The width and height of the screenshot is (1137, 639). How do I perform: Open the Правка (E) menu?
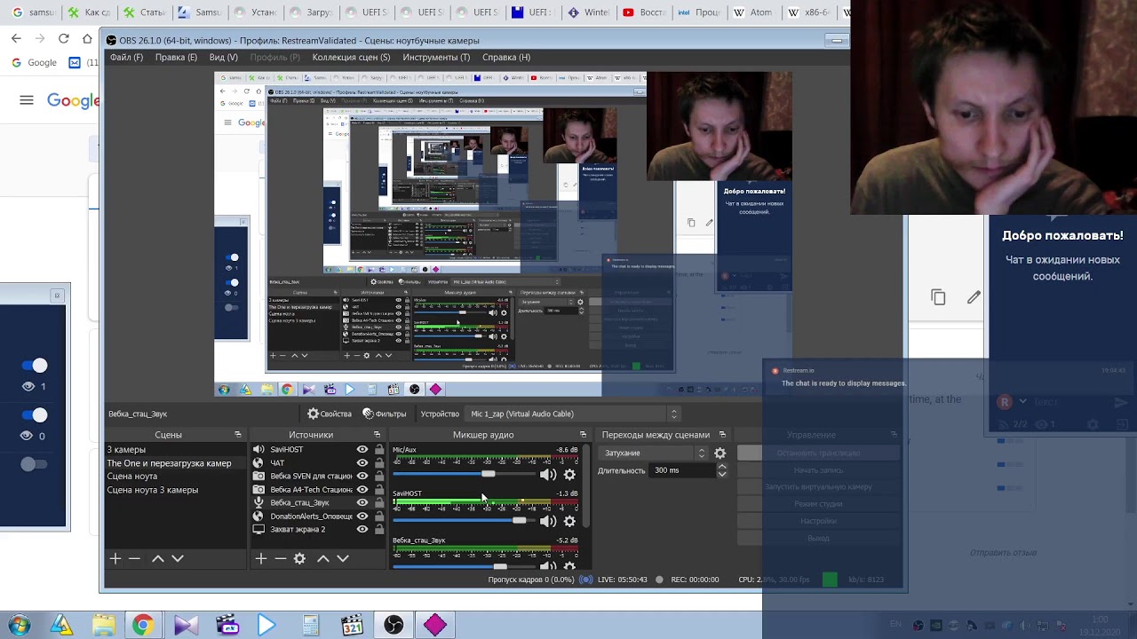(x=176, y=57)
